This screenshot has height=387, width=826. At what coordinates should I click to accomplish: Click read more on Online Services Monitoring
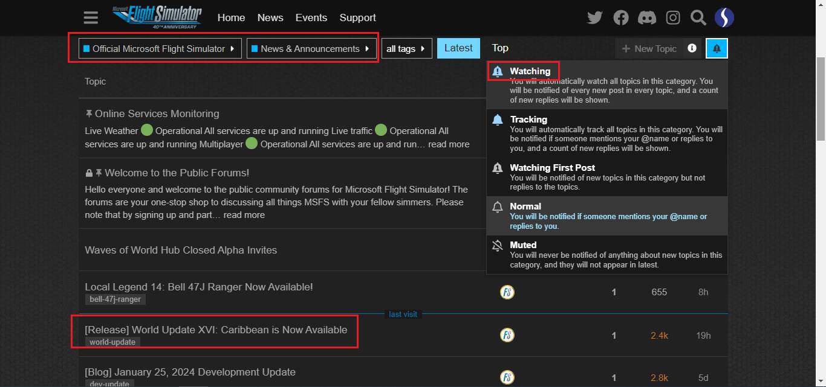click(449, 144)
